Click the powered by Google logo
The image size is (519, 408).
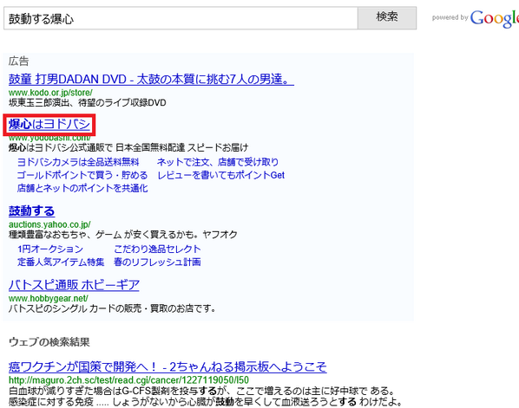pos(476,18)
